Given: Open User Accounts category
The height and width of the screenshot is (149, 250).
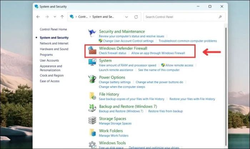Looking at the screenshot, I should (49, 60).
